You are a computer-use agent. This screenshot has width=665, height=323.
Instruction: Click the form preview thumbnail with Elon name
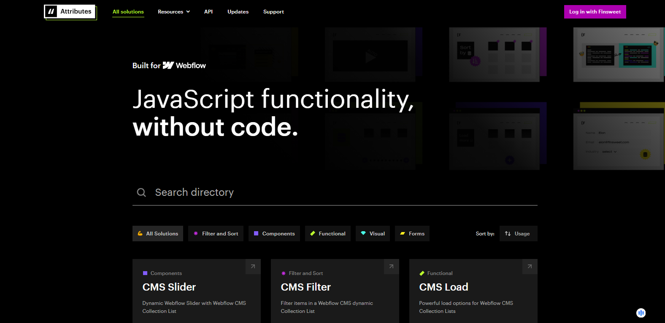[x=619, y=136]
